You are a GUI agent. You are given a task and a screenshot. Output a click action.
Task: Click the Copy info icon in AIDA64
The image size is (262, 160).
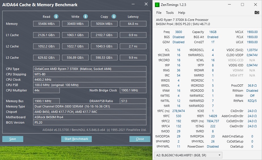pos(114,16)
